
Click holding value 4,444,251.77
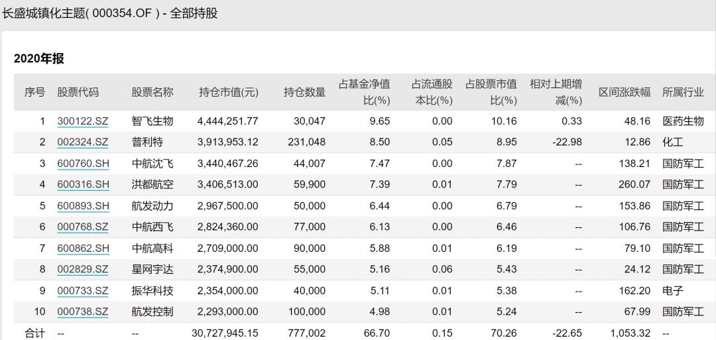pyautogui.click(x=228, y=121)
